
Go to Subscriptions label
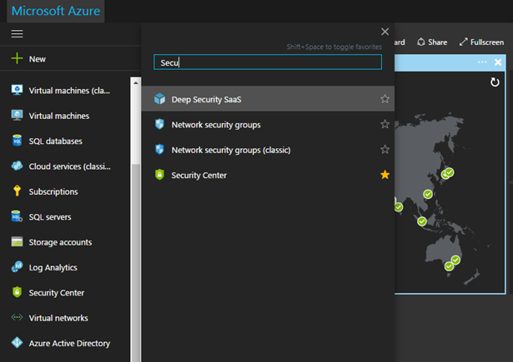pos(53,191)
